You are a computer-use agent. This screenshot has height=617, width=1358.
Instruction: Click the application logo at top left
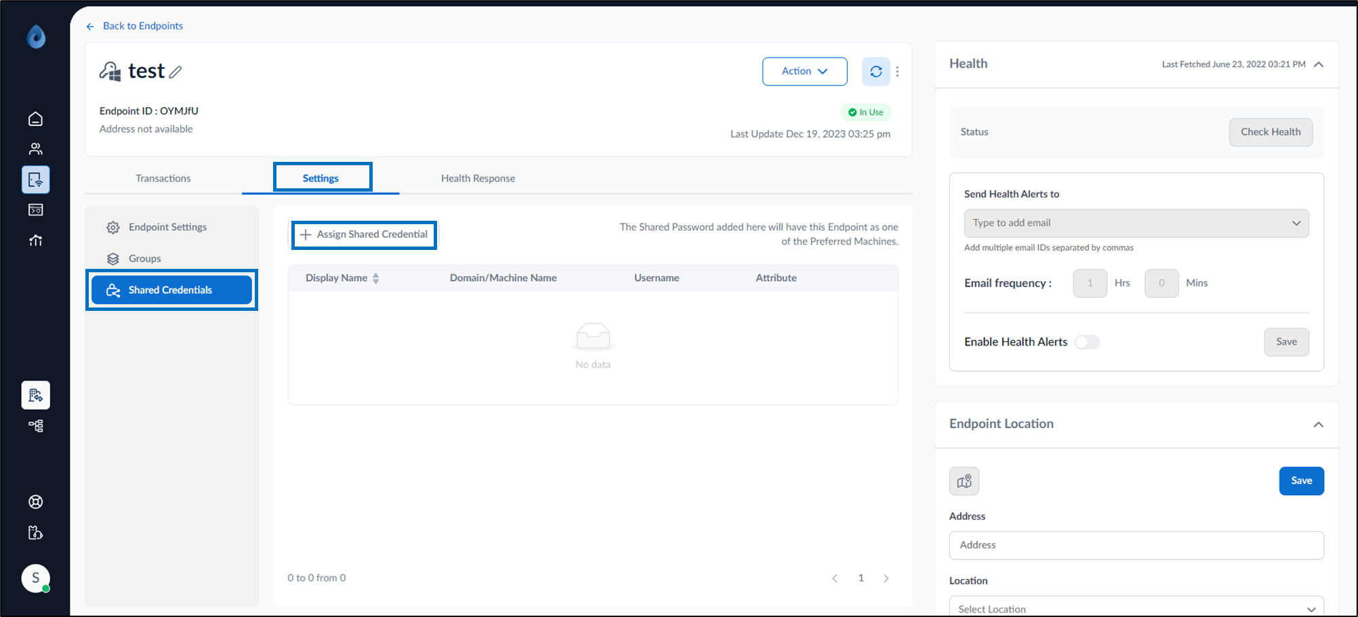(x=36, y=37)
